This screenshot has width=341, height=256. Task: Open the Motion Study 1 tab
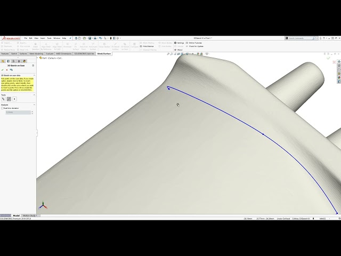tap(30, 215)
